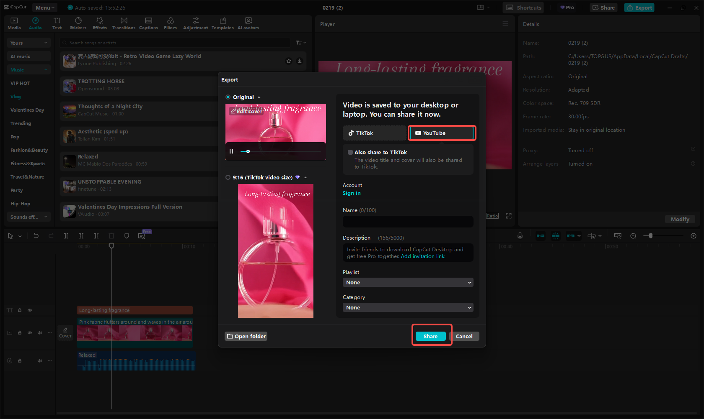
Task: Open the Menu dropdown
Action: tap(45, 8)
